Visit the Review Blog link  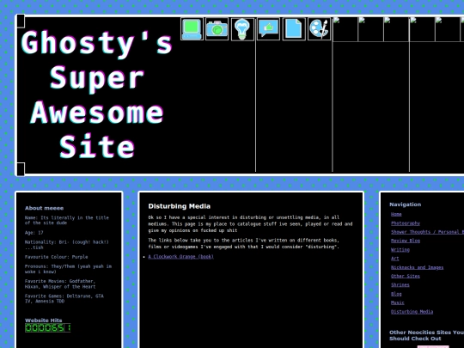coord(406,241)
